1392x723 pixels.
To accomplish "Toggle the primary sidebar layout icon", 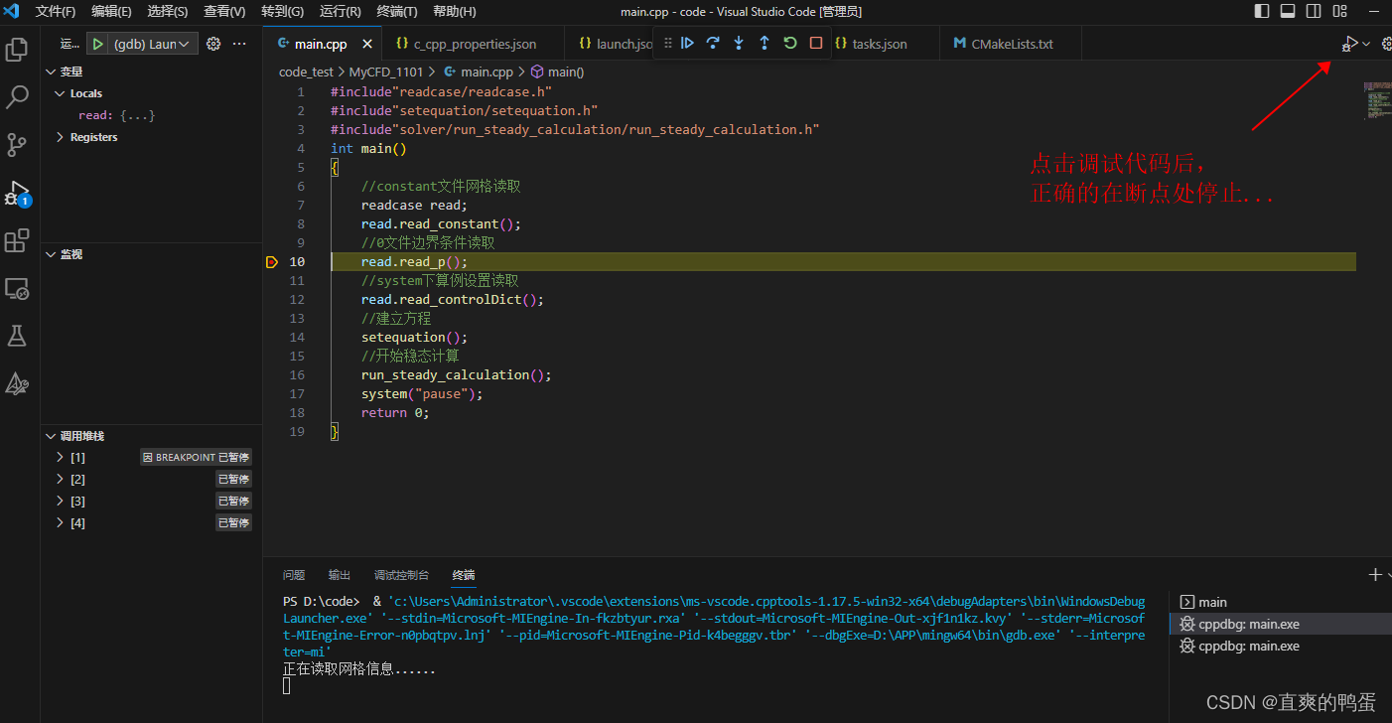I will [1262, 12].
